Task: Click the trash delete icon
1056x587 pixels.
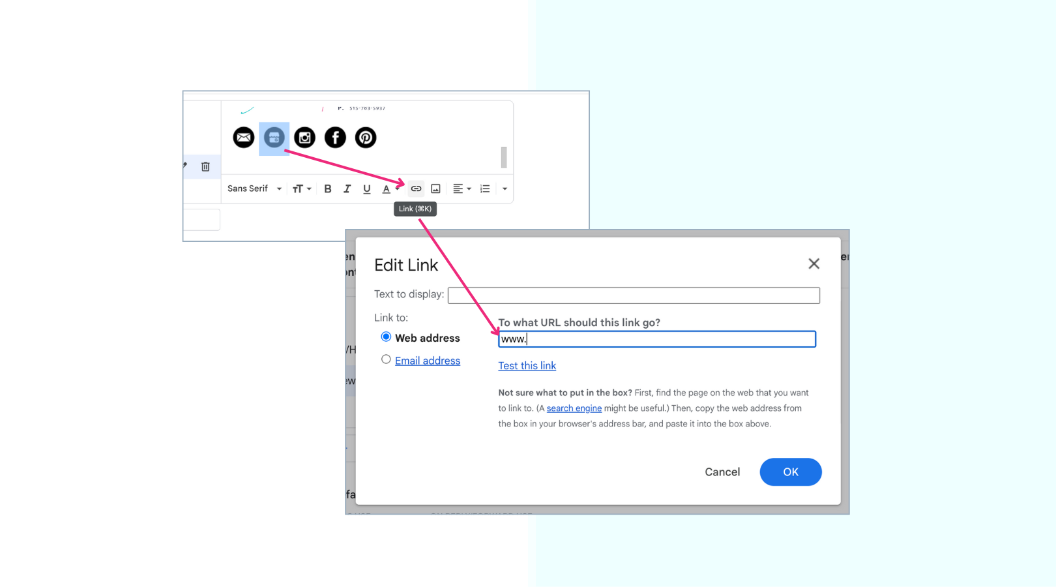Action: tap(205, 166)
